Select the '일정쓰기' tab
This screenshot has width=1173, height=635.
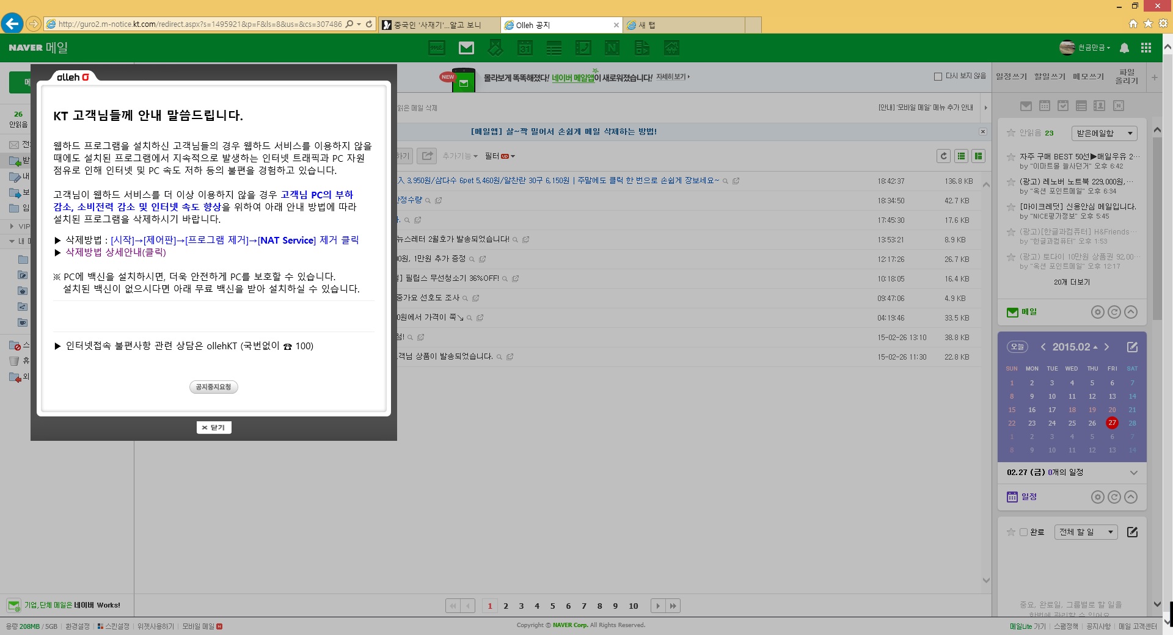coord(1011,77)
